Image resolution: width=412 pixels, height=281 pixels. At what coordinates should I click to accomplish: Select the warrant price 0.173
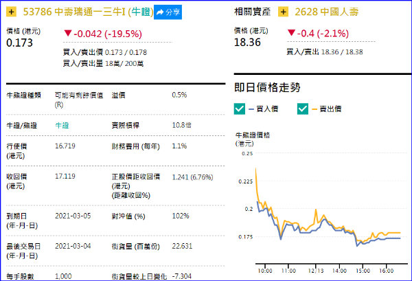(x=20, y=43)
